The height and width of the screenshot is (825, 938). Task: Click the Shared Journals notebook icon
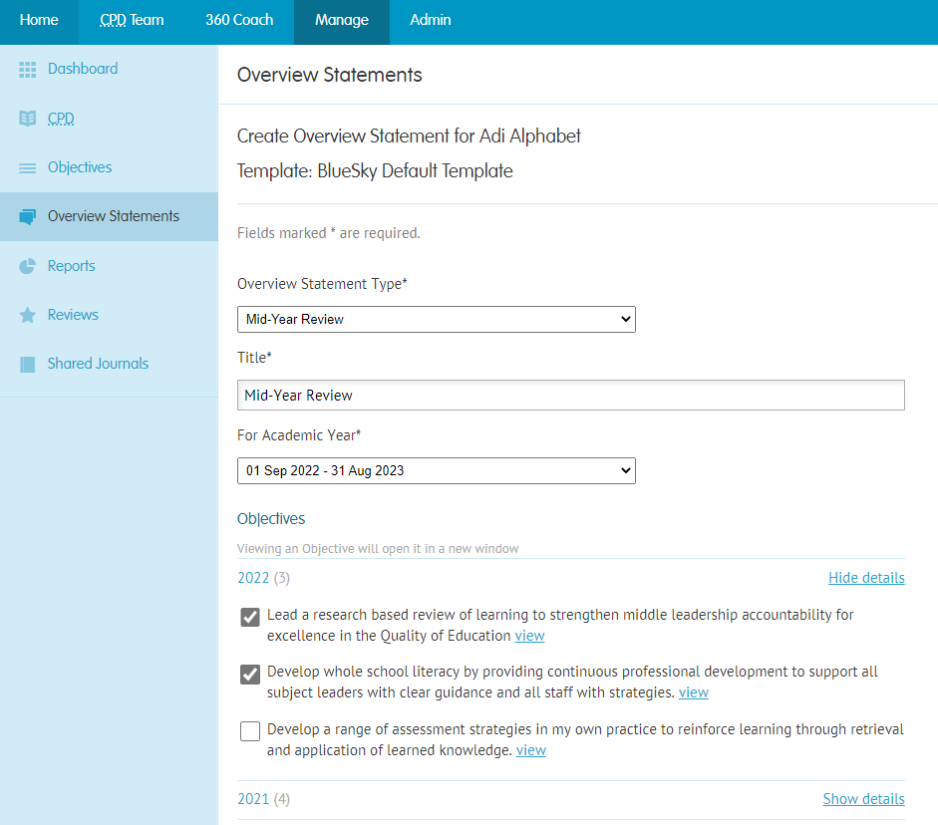pyautogui.click(x=28, y=364)
